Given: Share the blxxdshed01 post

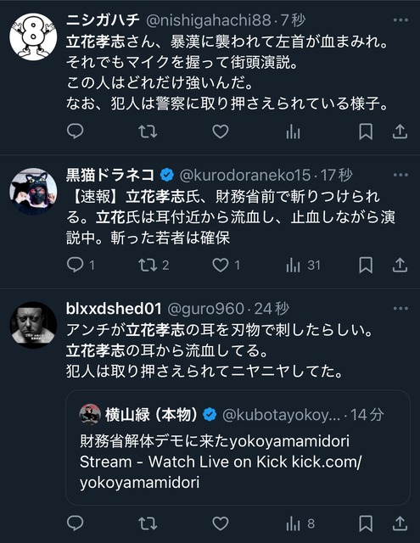Looking at the screenshot, I should pos(400,523).
